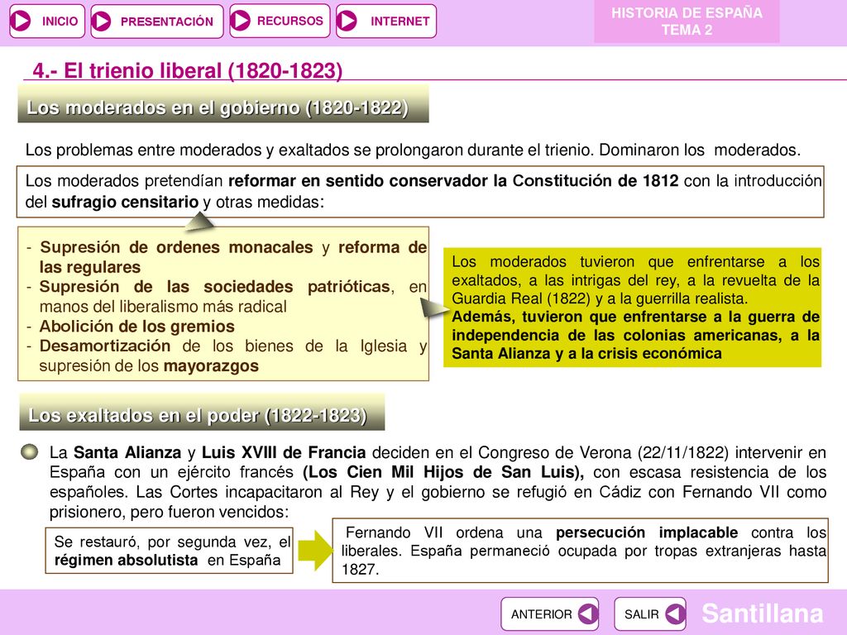
Task: Exit using the SALIR button
Action: [650, 614]
